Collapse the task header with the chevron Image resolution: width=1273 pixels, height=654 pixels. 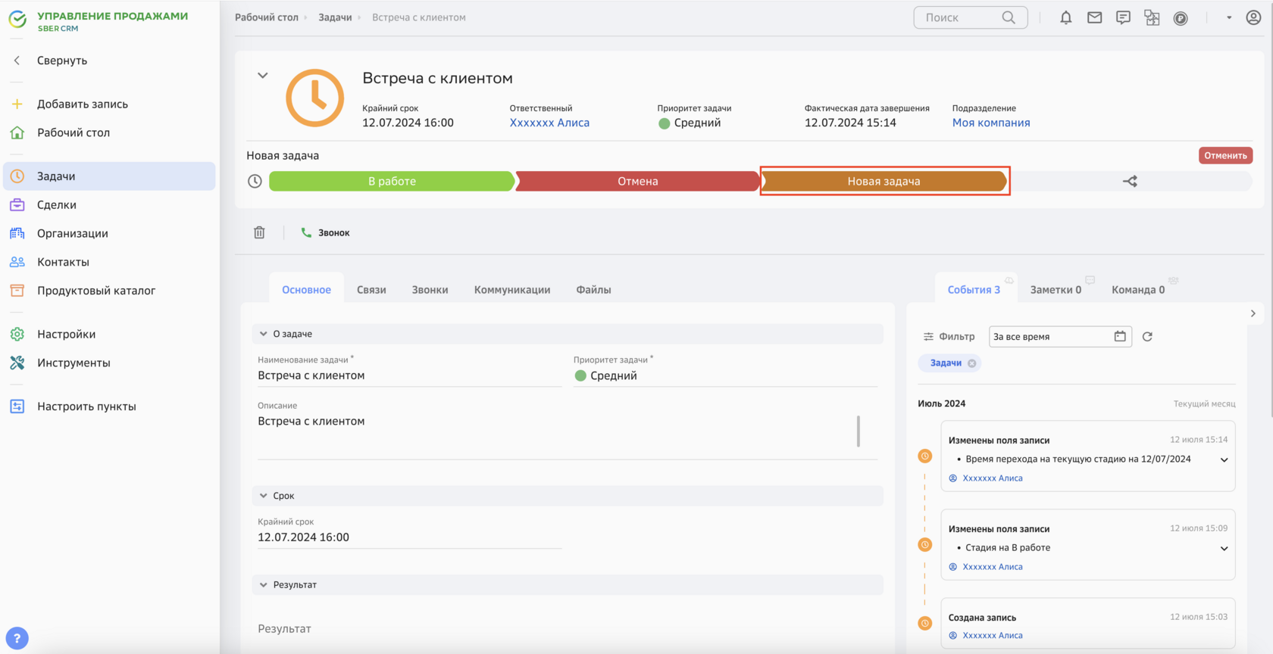point(263,76)
